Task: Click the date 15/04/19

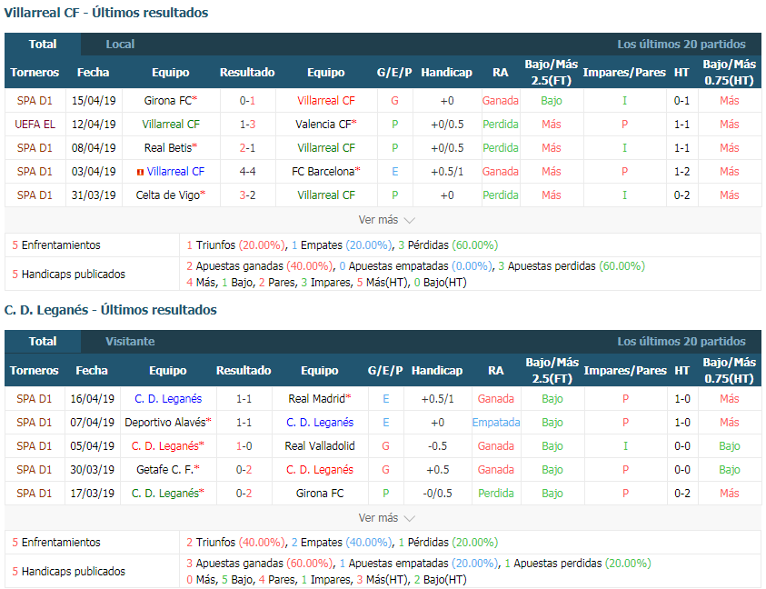Action: pos(94,101)
